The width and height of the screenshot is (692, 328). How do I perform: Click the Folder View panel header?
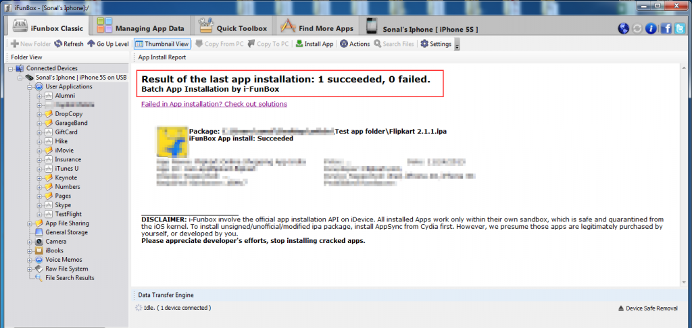pyautogui.click(x=26, y=57)
